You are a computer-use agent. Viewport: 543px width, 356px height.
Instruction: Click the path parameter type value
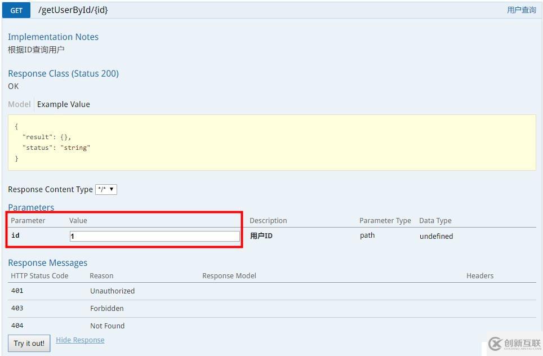[x=367, y=235]
